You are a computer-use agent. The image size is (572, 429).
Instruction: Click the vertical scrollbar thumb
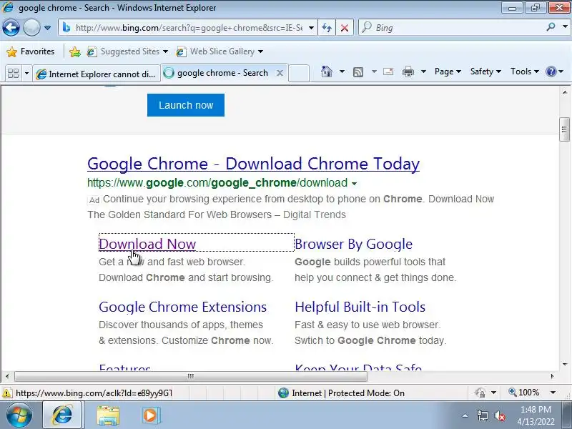[x=564, y=129]
